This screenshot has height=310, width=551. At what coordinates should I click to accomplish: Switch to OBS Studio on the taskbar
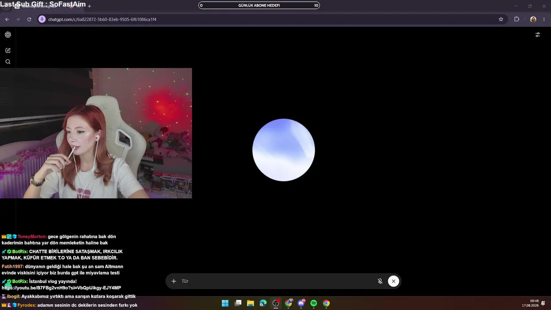pos(276,303)
